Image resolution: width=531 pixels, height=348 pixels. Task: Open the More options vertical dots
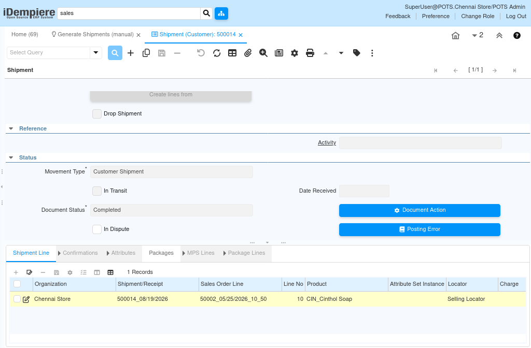click(372, 53)
